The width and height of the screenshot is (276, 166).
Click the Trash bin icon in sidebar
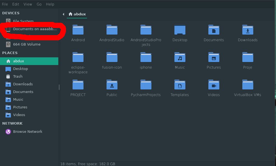pyautogui.click(x=8, y=76)
